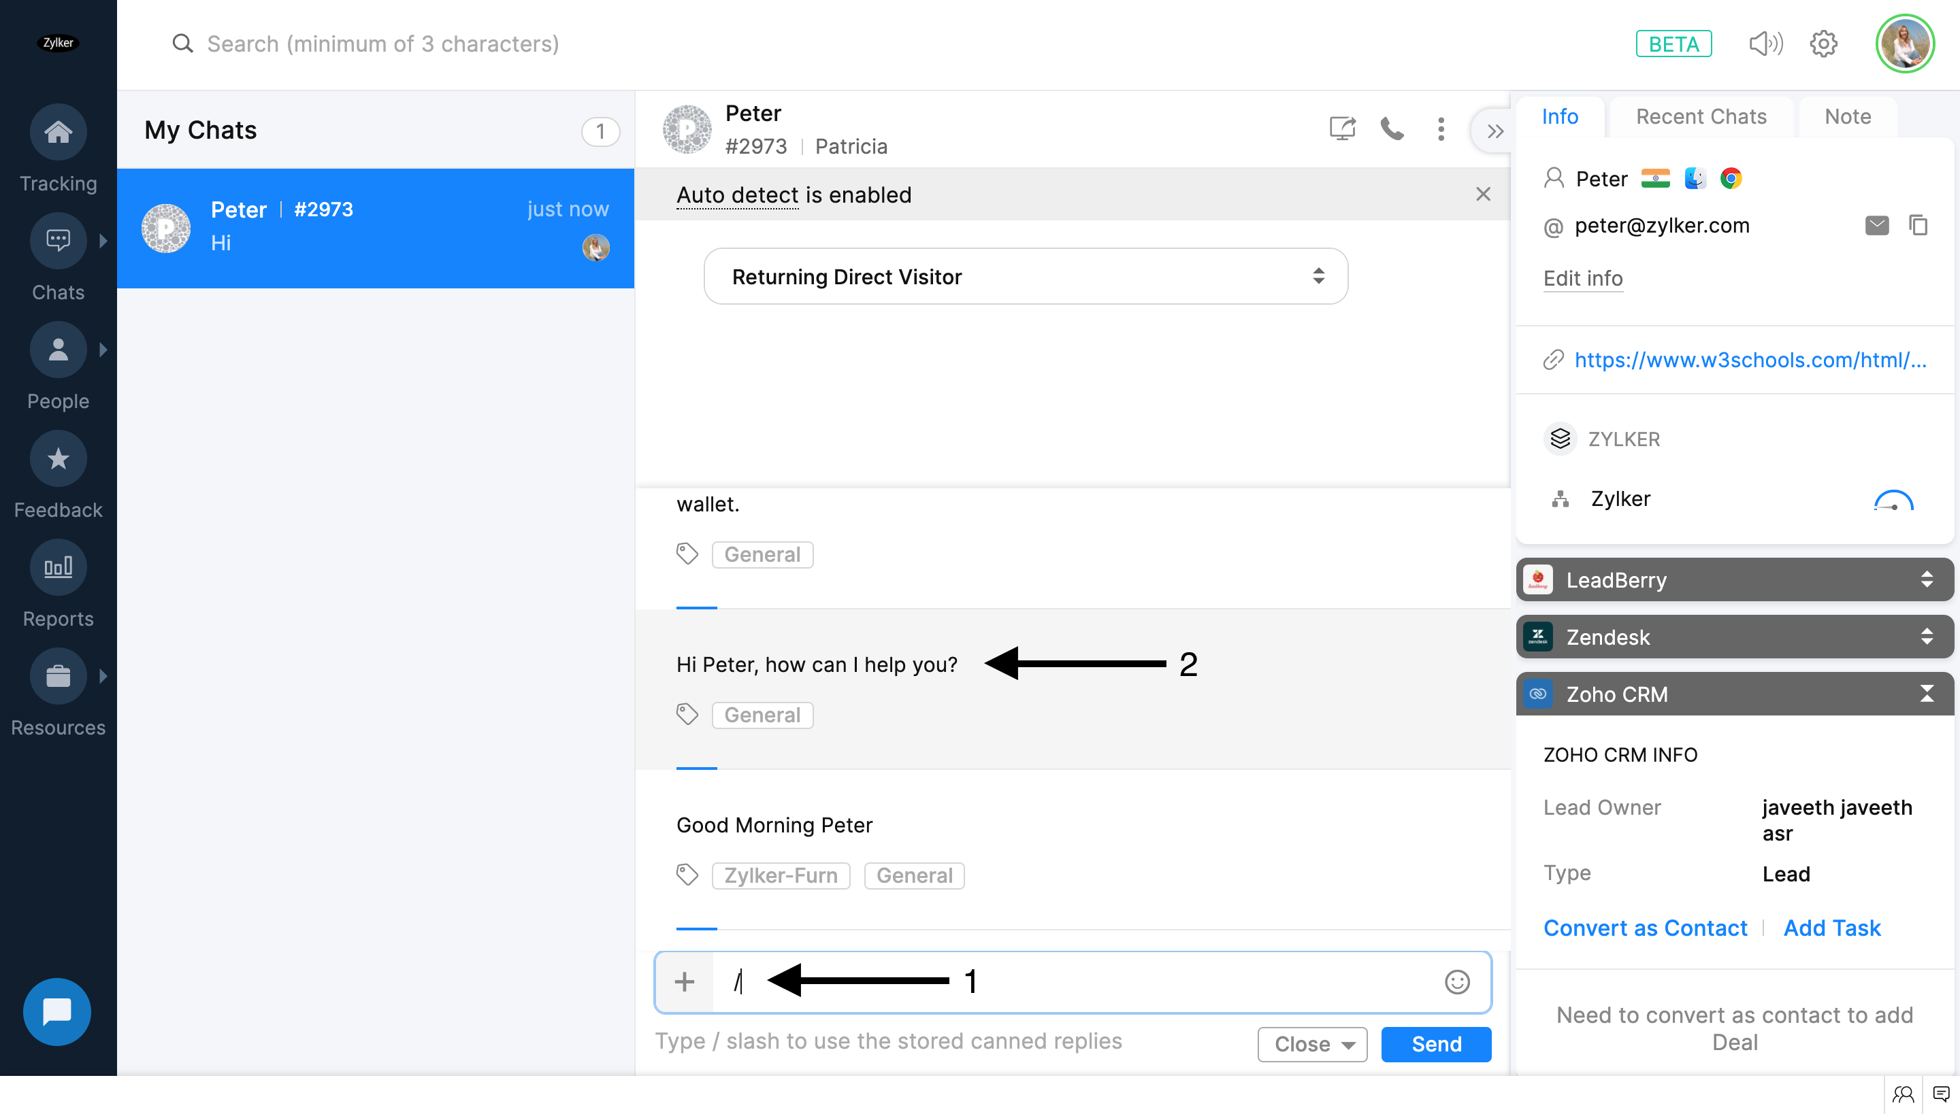This screenshot has width=1960, height=1114.
Task: Open the Chats sidebar icon
Action: (x=59, y=240)
